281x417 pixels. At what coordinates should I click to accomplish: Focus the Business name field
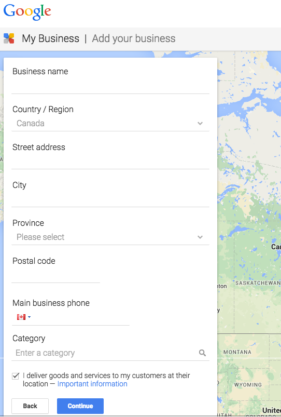pos(110,86)
